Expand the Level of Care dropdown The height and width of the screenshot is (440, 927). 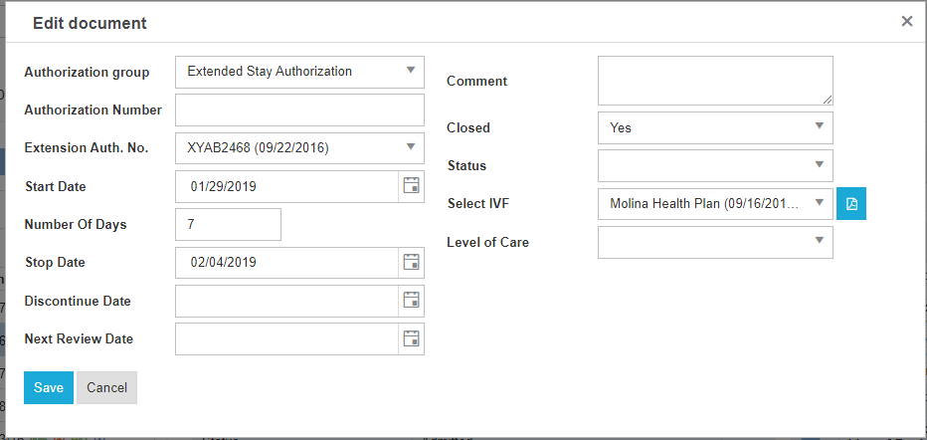tap(715, 243)
